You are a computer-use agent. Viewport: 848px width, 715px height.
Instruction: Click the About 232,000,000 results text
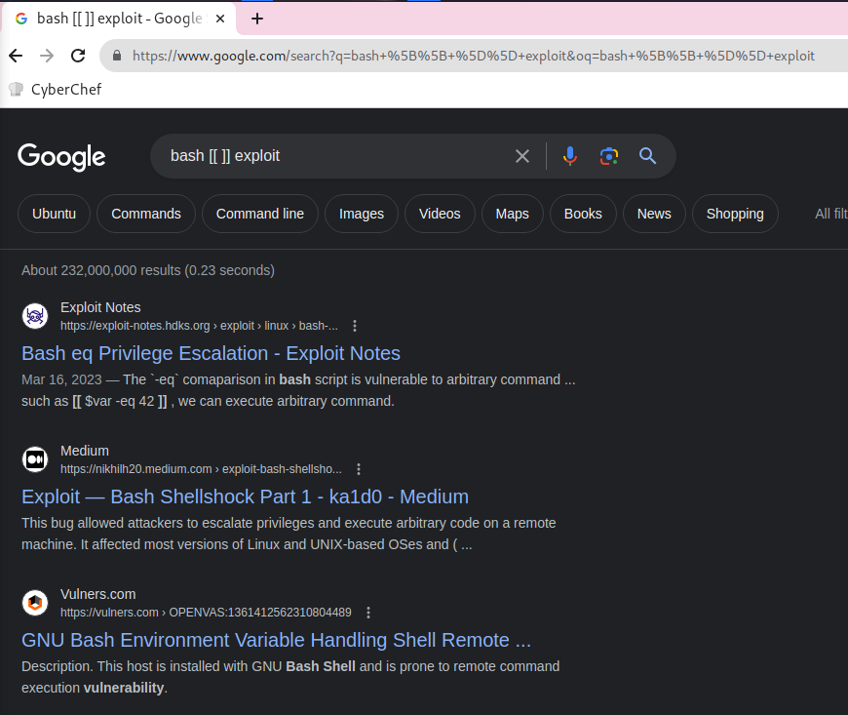click(148, 270)
